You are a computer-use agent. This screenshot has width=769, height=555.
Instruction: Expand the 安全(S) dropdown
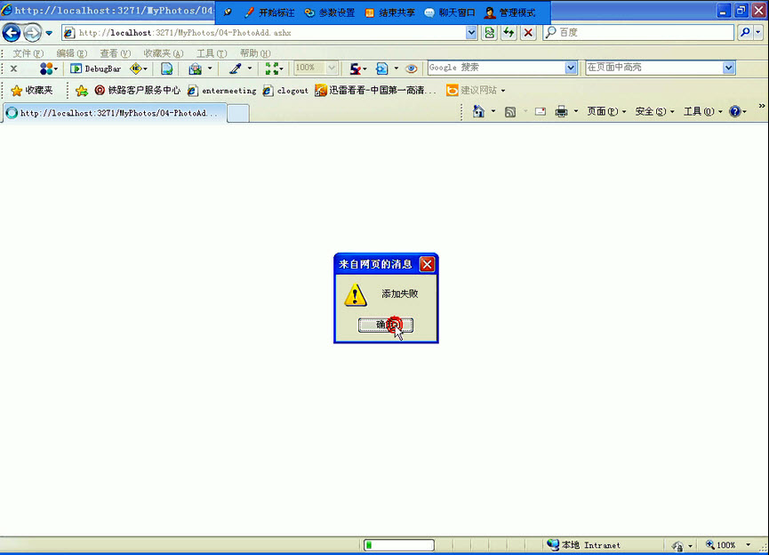655,111
